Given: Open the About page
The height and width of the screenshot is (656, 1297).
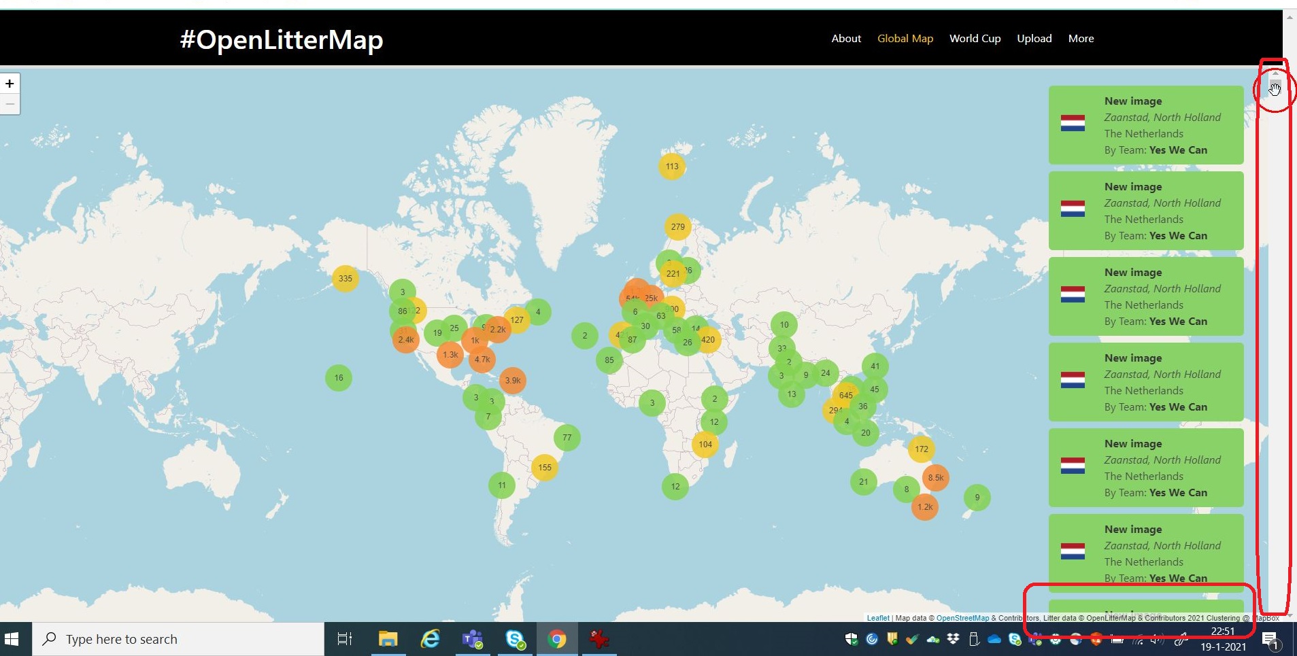Looking at the screenshot, I should click(x=846, y=39).
